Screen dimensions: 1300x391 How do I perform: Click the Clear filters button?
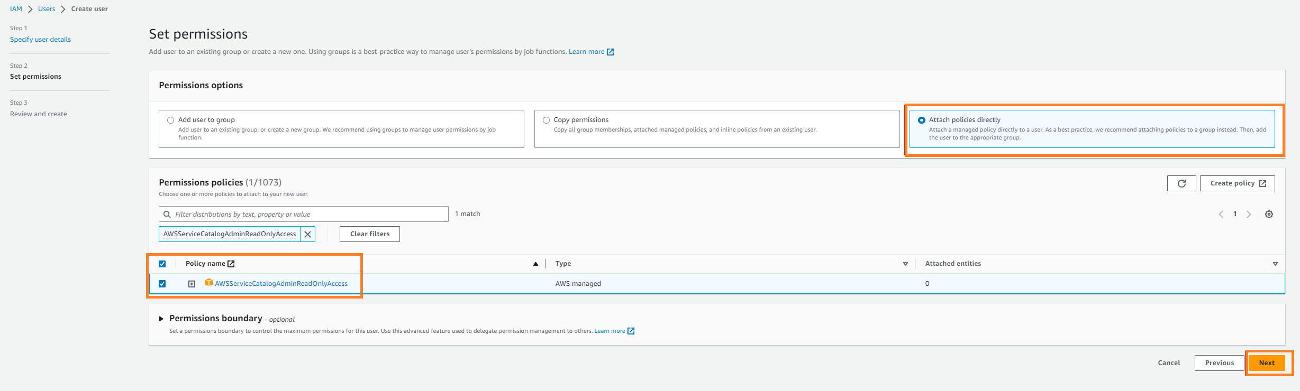pos(370,234)
